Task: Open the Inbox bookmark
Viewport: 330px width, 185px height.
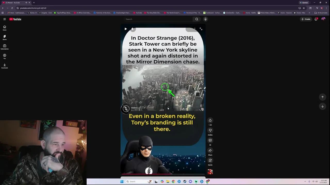Action: (x=16, y=13)
